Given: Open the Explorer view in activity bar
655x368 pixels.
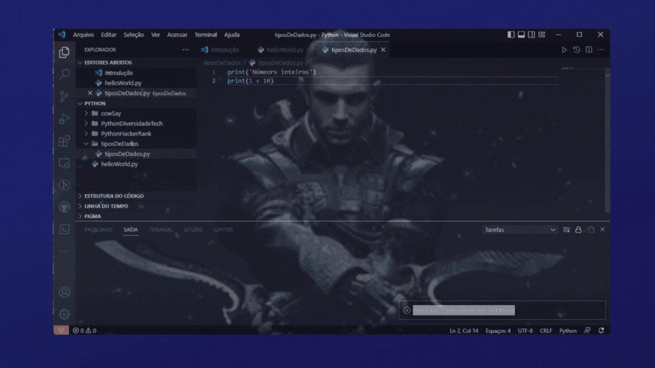Looking at the screenshot, I should (64, 52).
